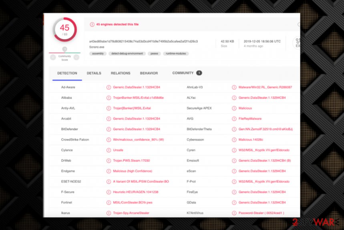Viewport: 344px width, 230px height.
Task: Click the alert icon in Ikarus row
Action: pos(109,213)
